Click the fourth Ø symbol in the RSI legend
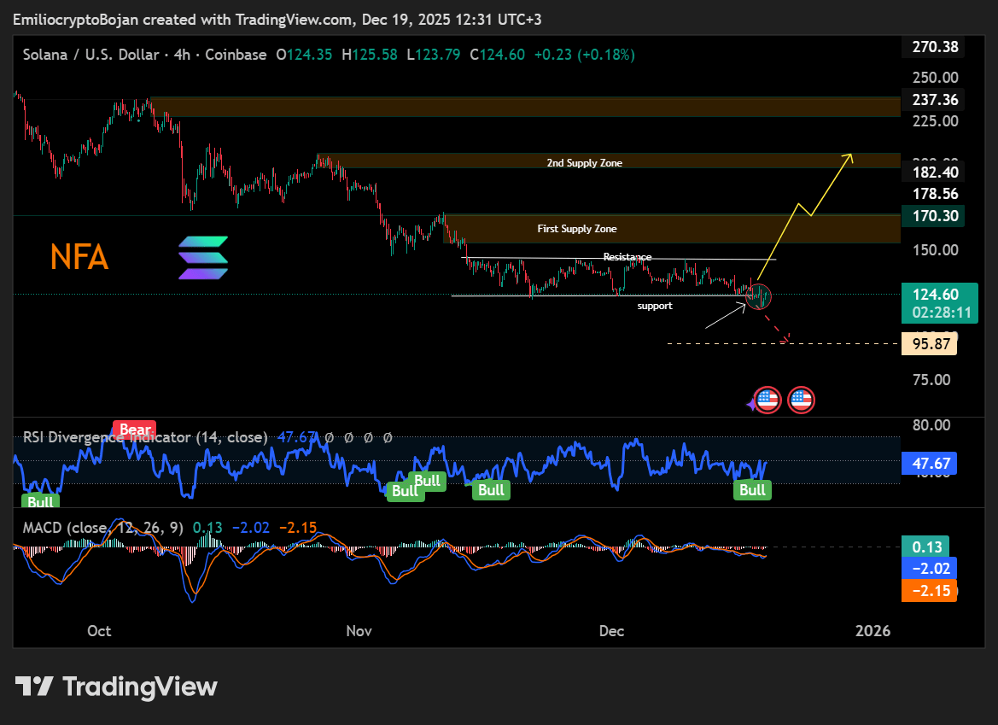 click(388, 436)
